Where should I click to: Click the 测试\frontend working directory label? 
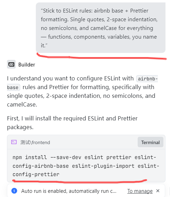(35, 142)
